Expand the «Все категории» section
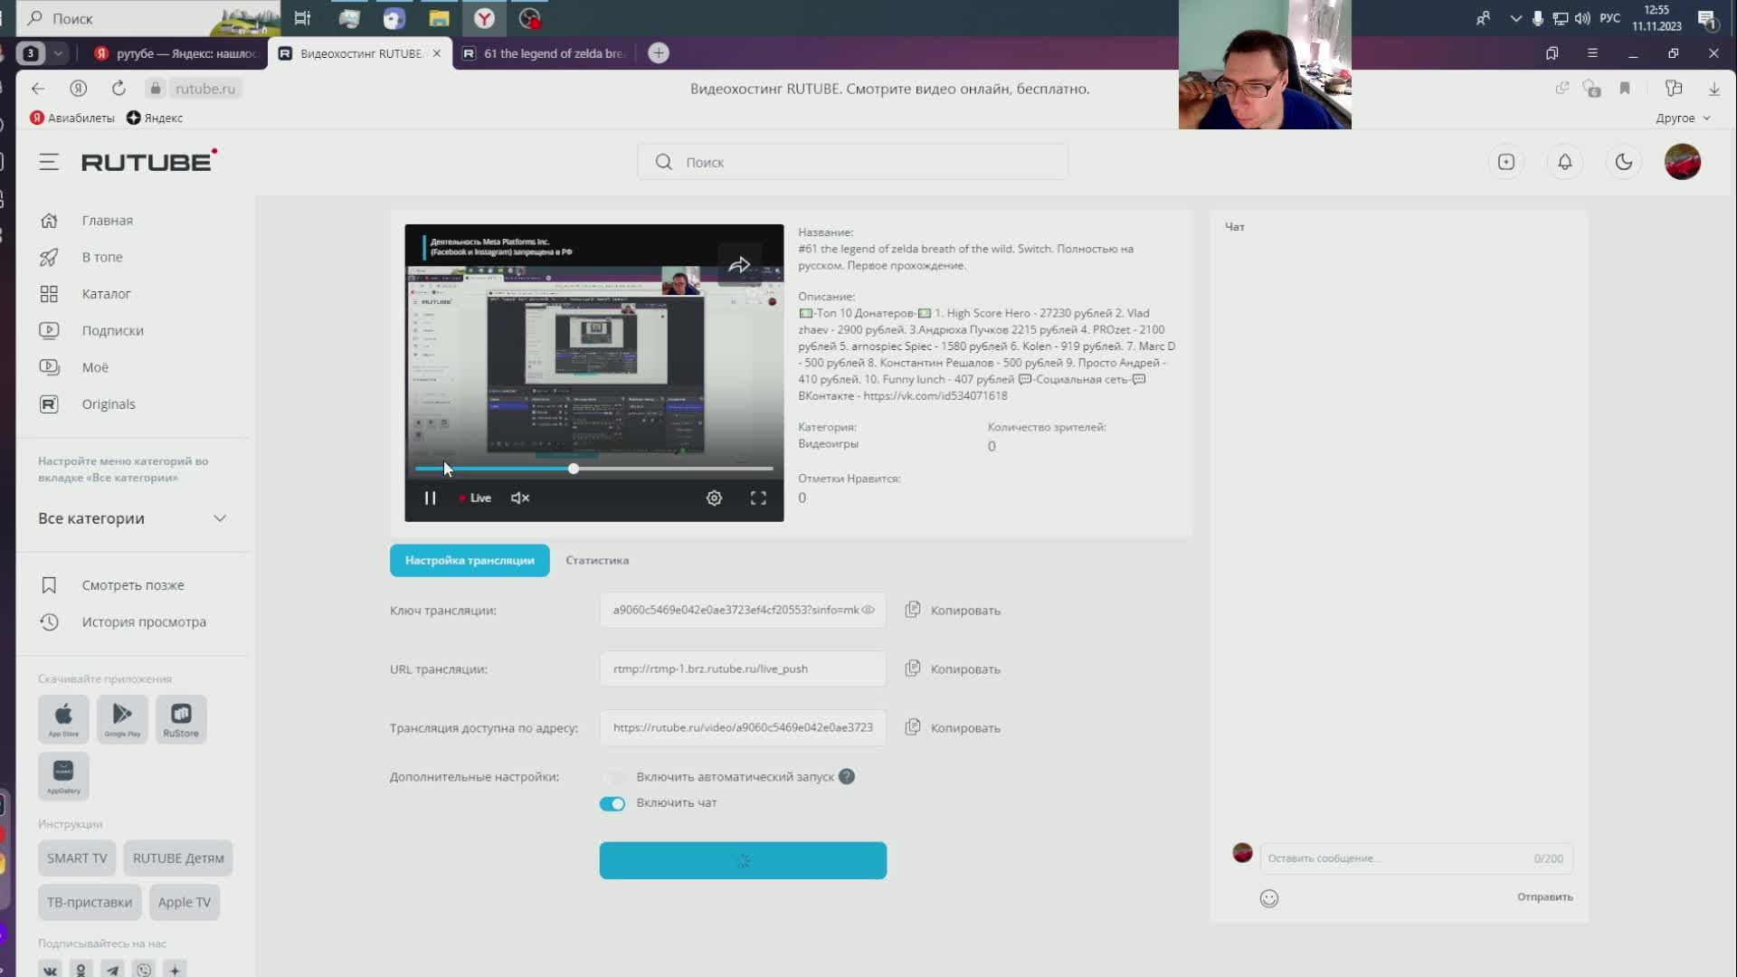This screenshot has height=977, width=1737. 220,518
